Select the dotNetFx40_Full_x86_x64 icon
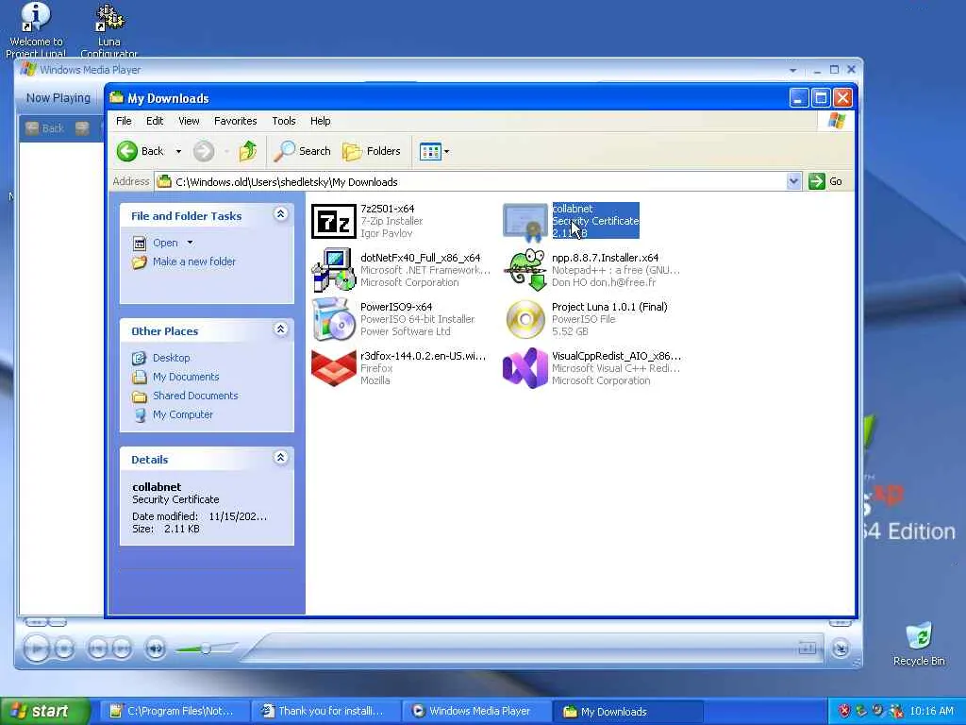The image size is (966, 725). (x=333, y=270)
